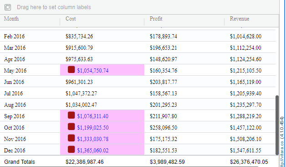This screenshot has width=286, height=167.
Task: Open the $1,199,025.50 cost link
Action: tap(92, 128)
